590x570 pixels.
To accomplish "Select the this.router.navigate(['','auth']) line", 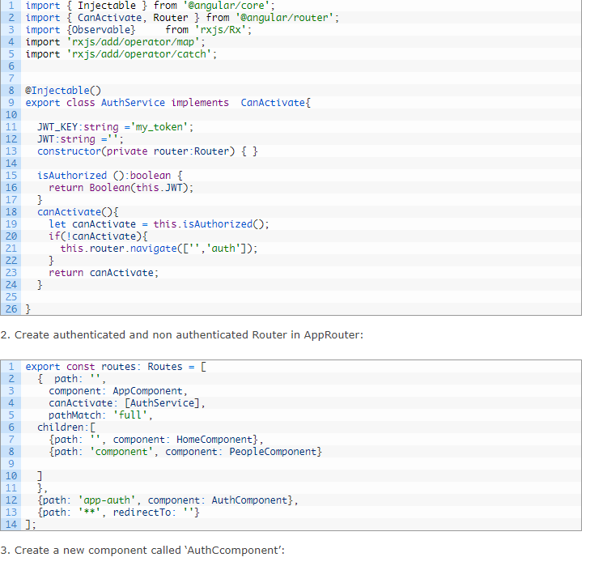I will coord(159,249).
